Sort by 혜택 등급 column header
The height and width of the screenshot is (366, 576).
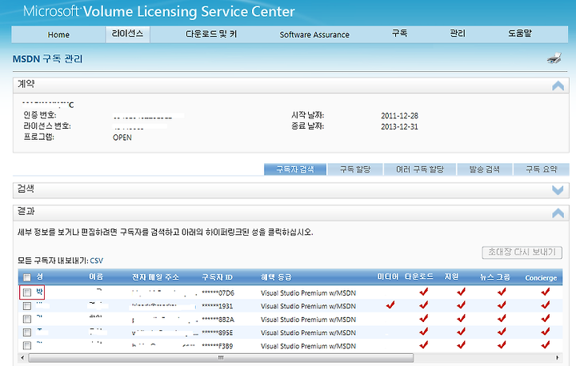pos(276,277)
